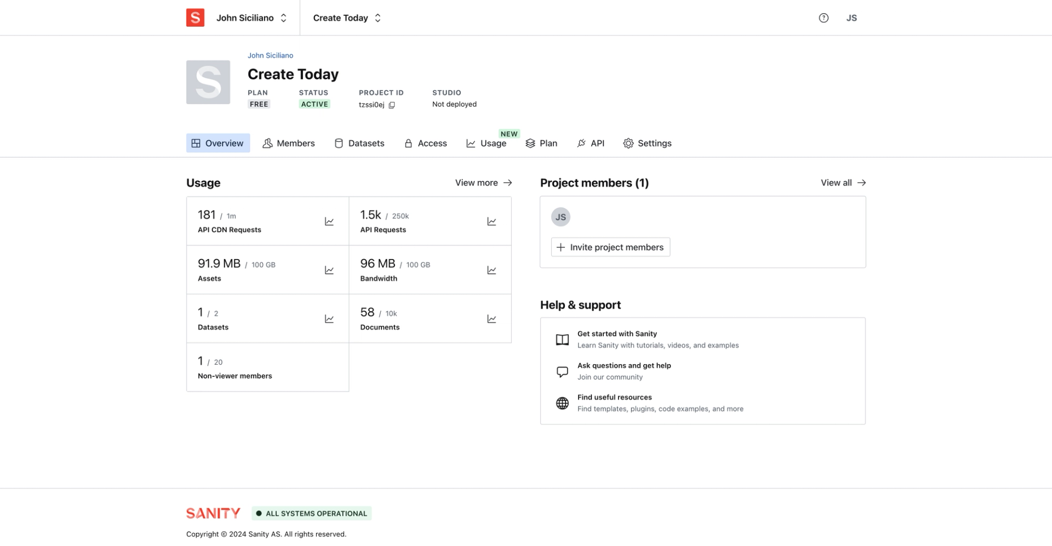
Task: Open Get started with Sanity link
Action: [617, 334]
